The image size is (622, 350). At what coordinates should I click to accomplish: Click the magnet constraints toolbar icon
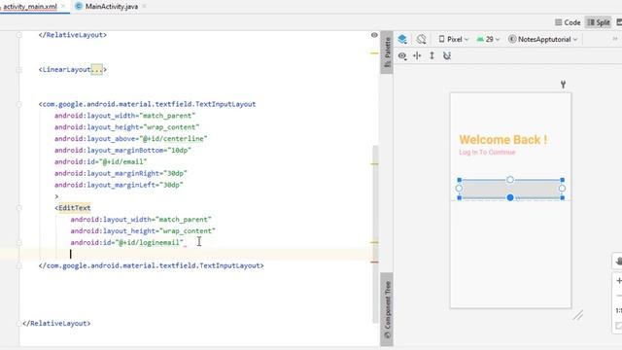point(447,56)
